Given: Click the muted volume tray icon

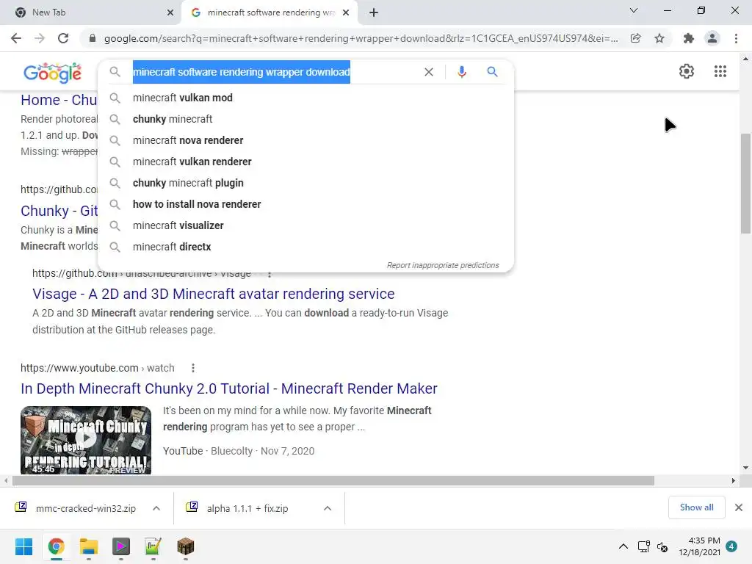Looking at the screenshot, I should pos(663,546).
